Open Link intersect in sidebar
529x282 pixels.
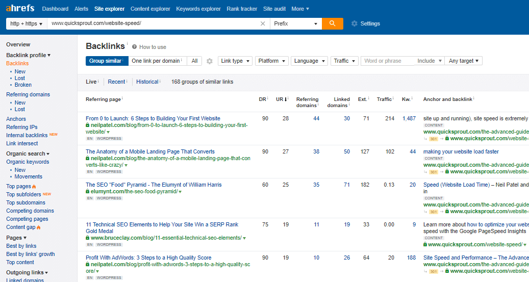pyautogui.click(x=22, y=143)
